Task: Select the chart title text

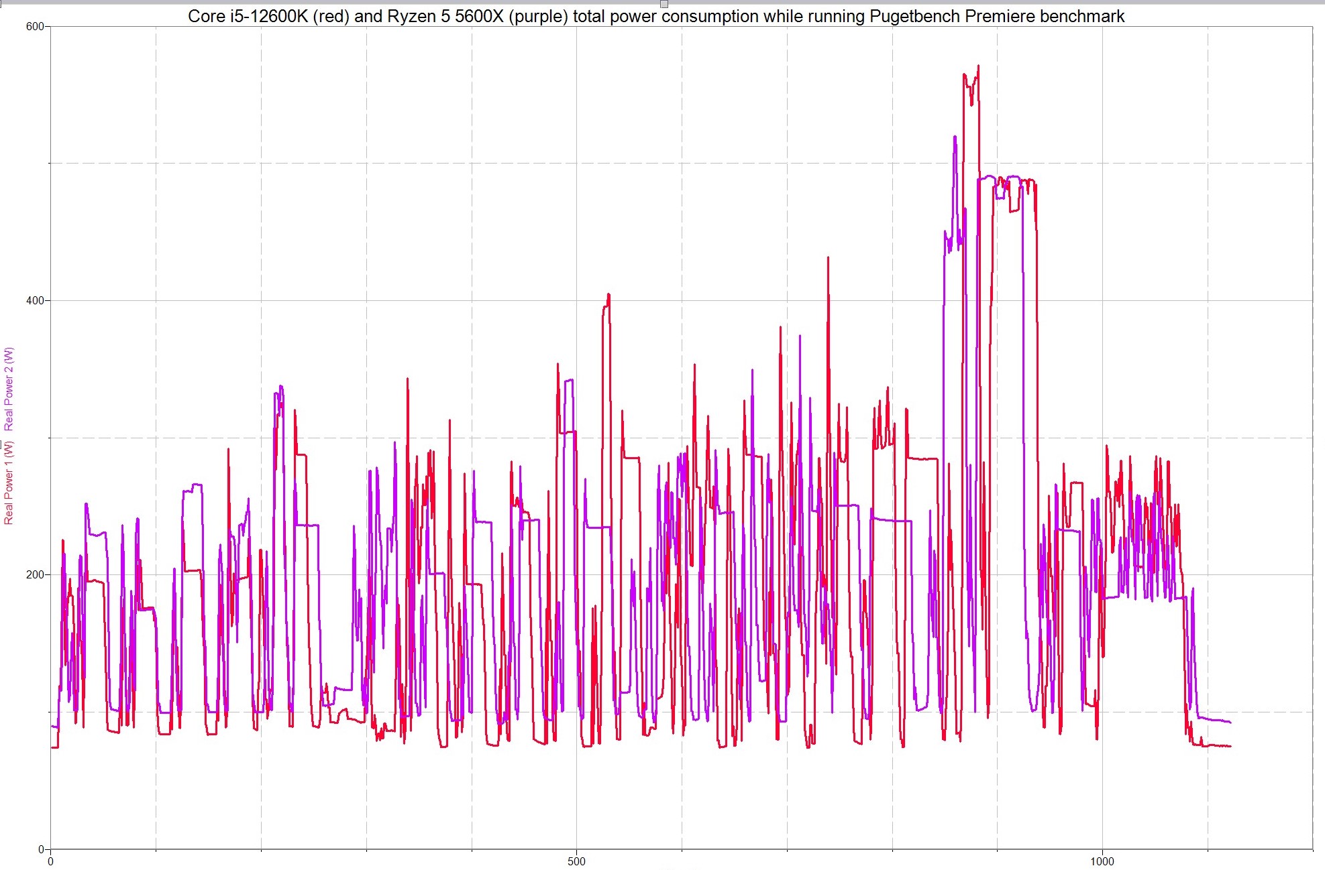Action: 656,16
